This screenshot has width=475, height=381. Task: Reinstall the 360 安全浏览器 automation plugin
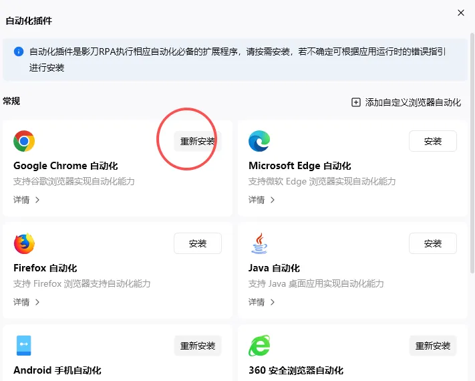coord(433,346)
